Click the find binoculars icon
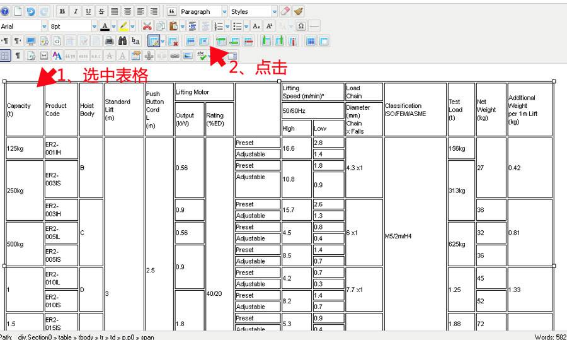This screenshot has width=567, height=340. [122, 41]
